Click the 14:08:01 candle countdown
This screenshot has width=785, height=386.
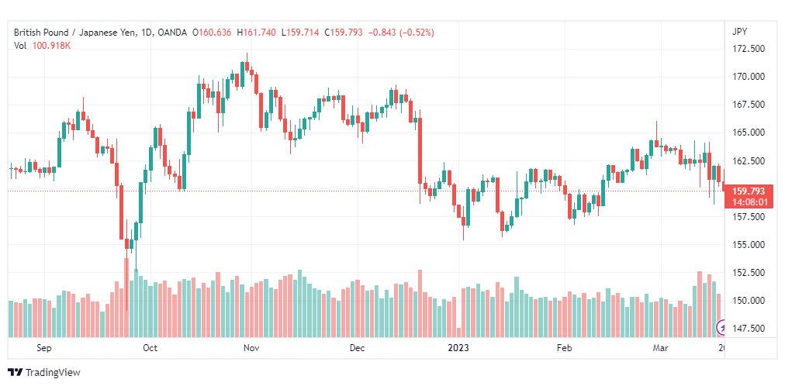coord(748,202)
